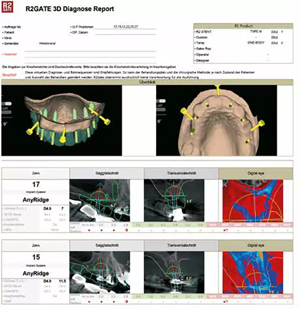Click the implant length value 7 for tooth 17
This screenshot has height=309, width=300.
point(62,208)
